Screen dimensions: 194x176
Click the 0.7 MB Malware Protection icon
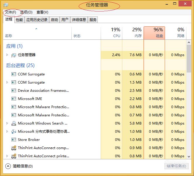[14, 115]
